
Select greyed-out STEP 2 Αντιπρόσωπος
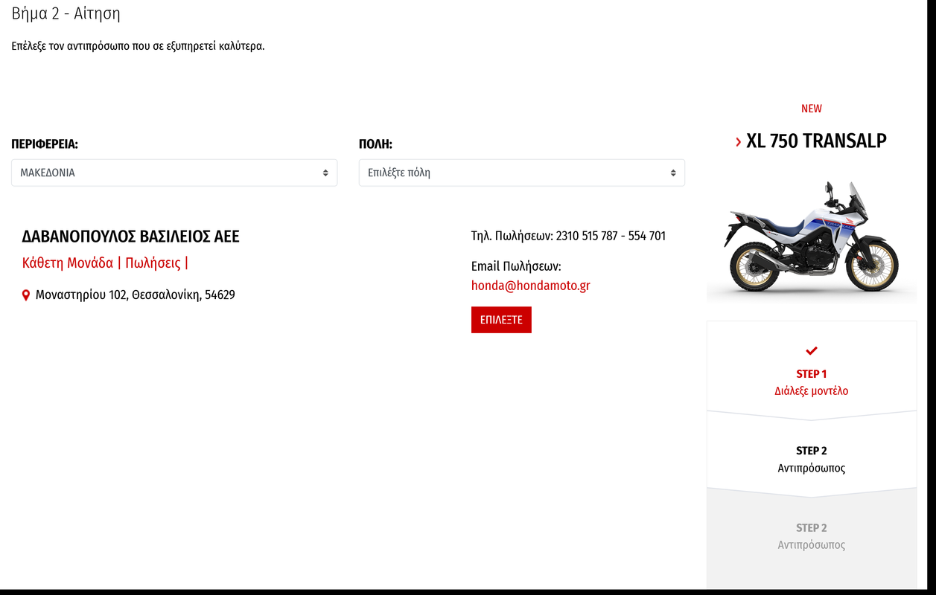click(812, 535)
